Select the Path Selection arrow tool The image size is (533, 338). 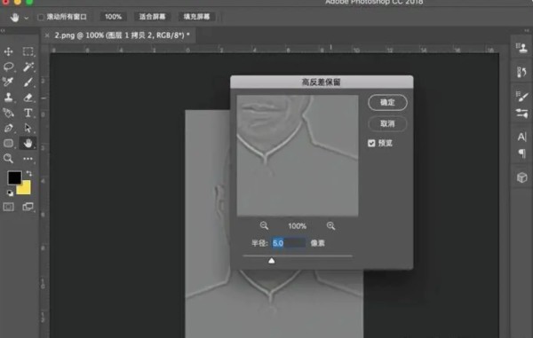tap(28, 128)
